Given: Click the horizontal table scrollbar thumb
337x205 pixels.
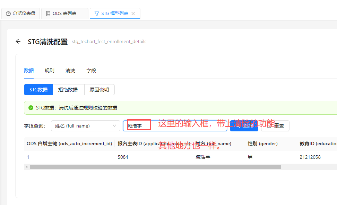Looking at the screenshot, I should pyautogui.click(x=155, y=167).
